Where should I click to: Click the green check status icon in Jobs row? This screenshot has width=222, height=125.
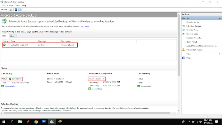[4, 45]
